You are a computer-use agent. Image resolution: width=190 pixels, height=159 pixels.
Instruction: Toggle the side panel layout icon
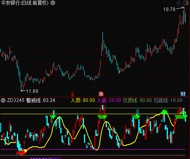186,3
